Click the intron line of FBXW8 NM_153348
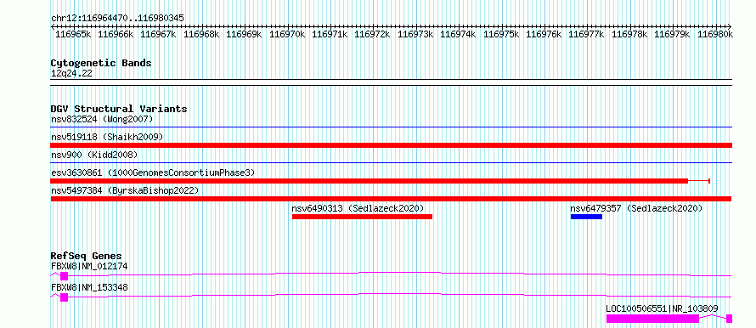 (x=400, y=295)
